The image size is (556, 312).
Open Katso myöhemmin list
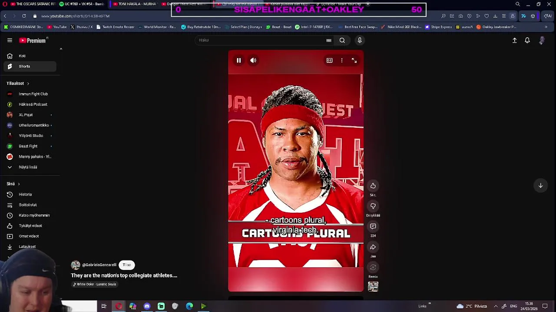30,215
